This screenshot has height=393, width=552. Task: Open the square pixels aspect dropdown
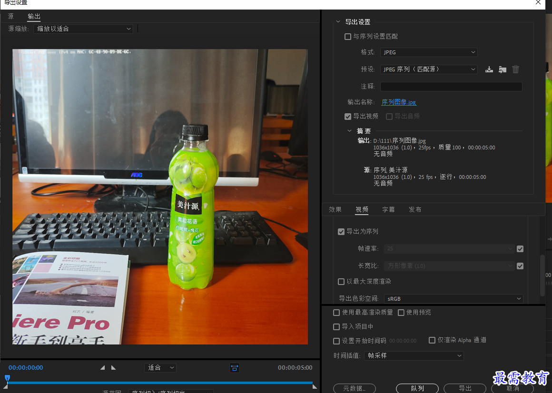tap(449, 266)
